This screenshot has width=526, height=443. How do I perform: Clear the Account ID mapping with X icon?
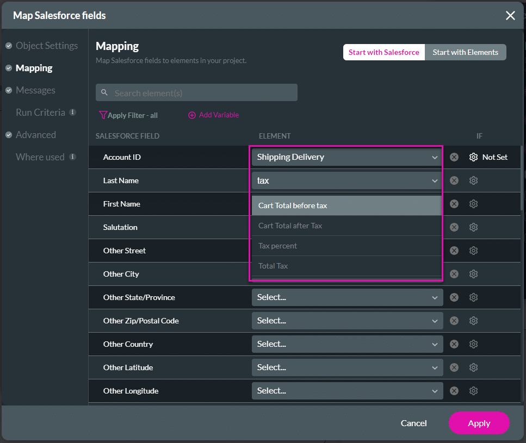[454, 157]
